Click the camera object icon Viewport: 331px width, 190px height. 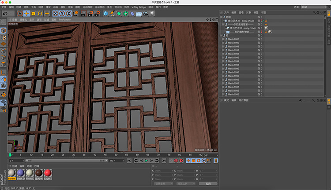(x=145, y=14)
